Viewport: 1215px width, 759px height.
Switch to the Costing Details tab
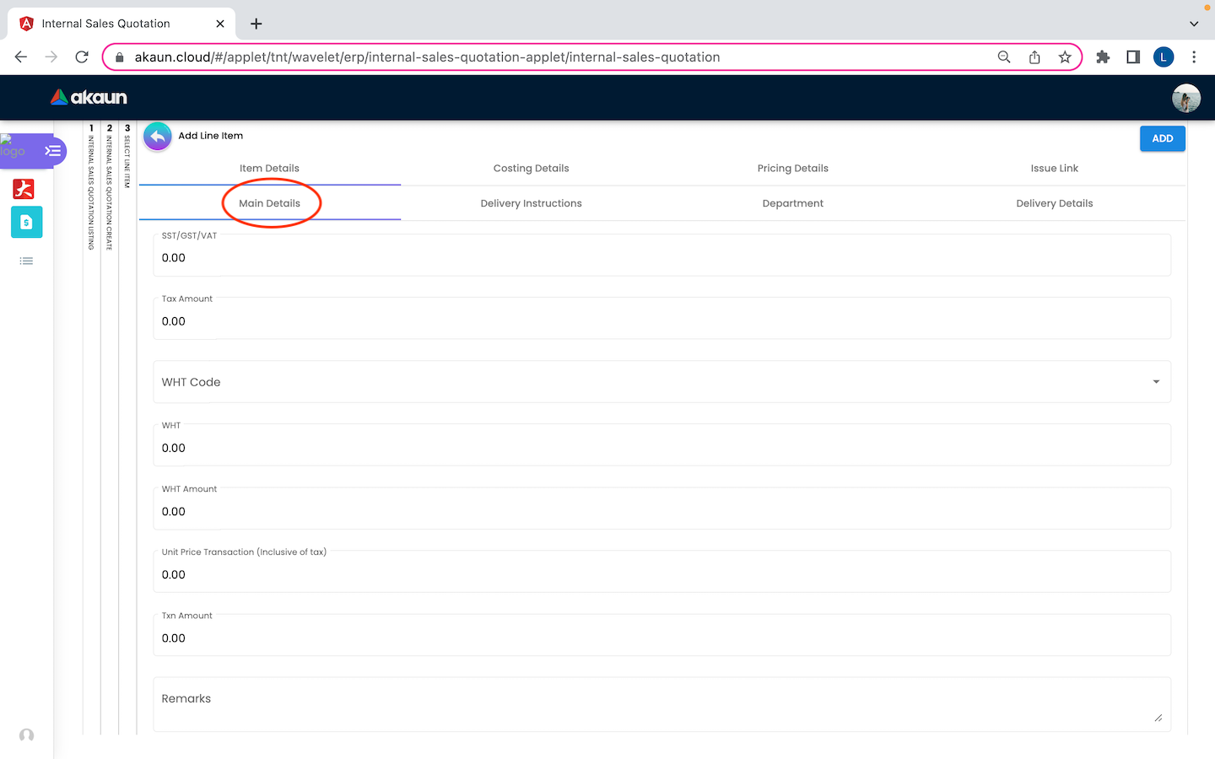532,168
